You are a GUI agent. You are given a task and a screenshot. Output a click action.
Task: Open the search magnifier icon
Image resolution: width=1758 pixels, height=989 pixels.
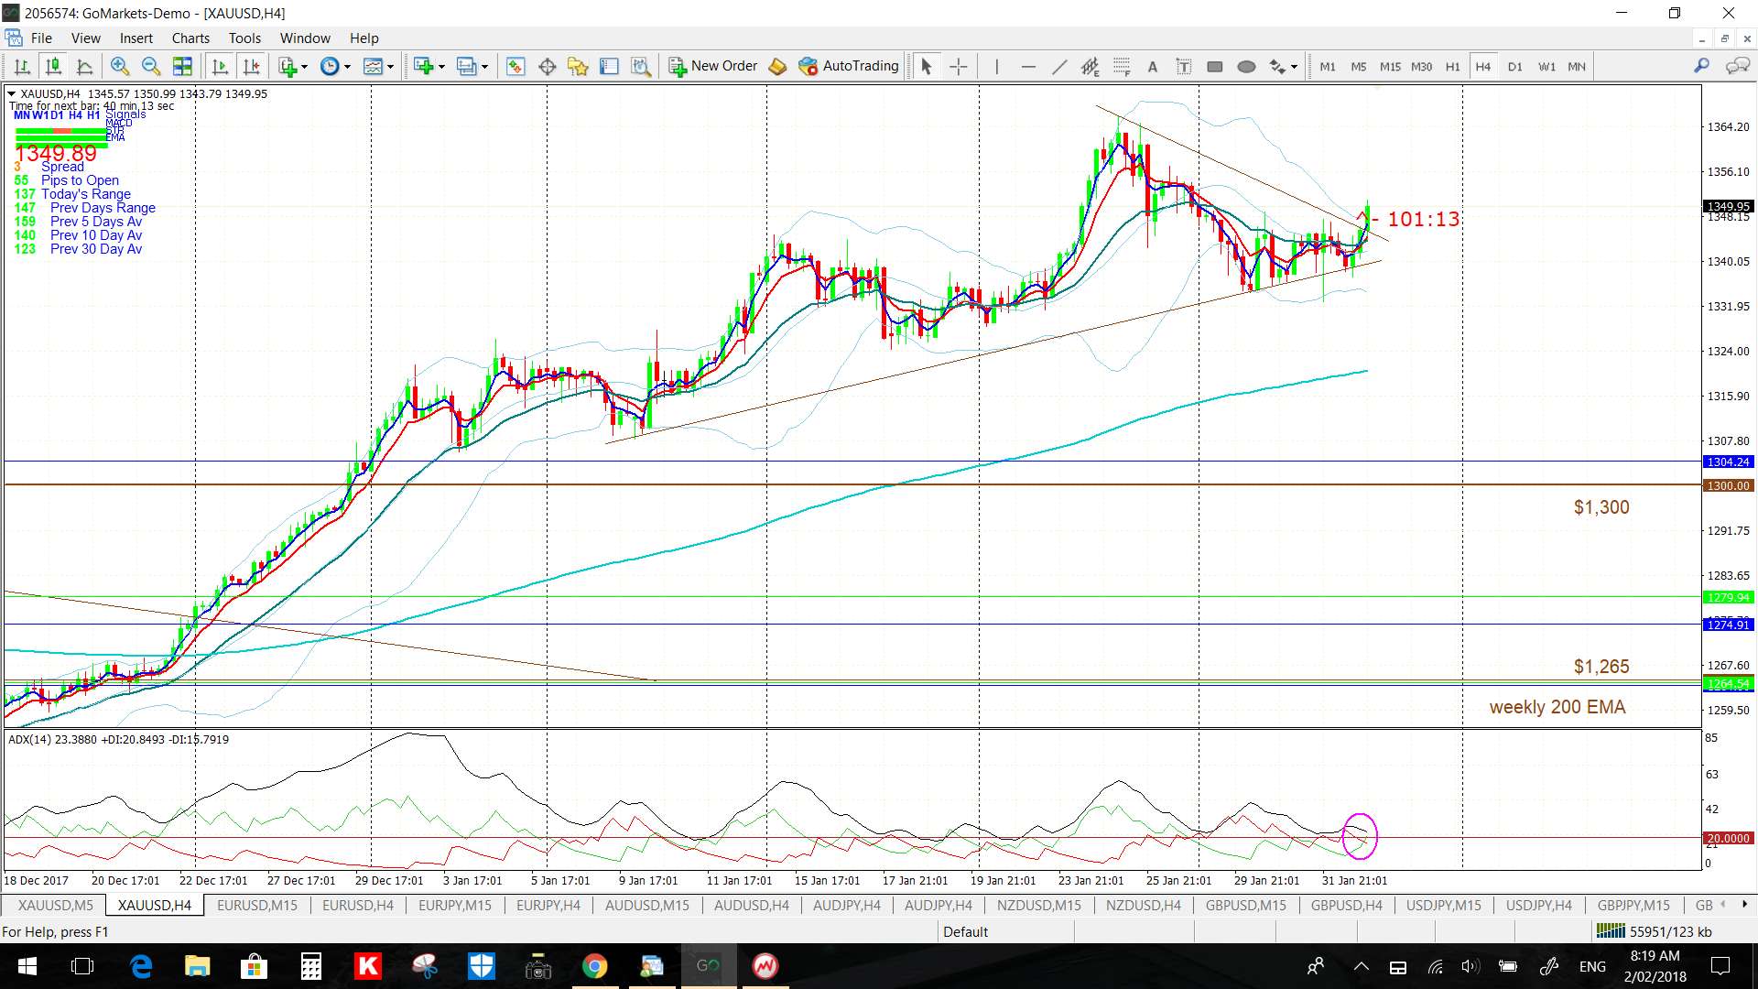[1701, 66]
